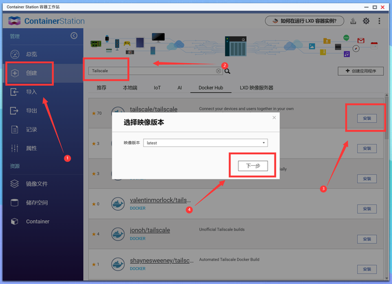Click the ContainerStation logo
The image size is (392, 284).
[47, 21]
